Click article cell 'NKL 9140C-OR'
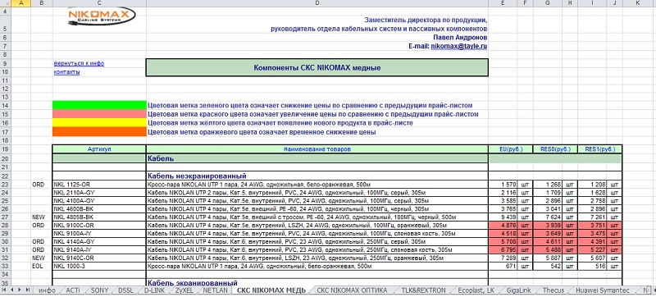 [x=99, y=258]
